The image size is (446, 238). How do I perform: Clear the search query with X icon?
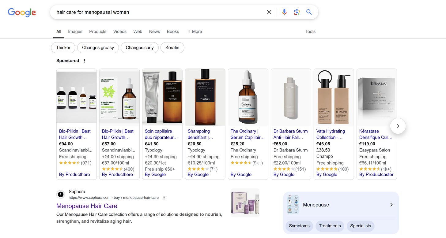(x=269, y=12)
